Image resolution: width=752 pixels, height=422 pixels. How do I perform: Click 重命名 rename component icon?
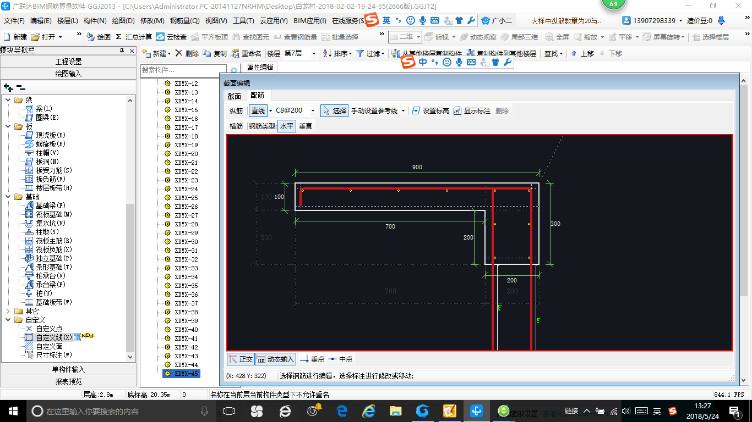click(x=246, y=53)
